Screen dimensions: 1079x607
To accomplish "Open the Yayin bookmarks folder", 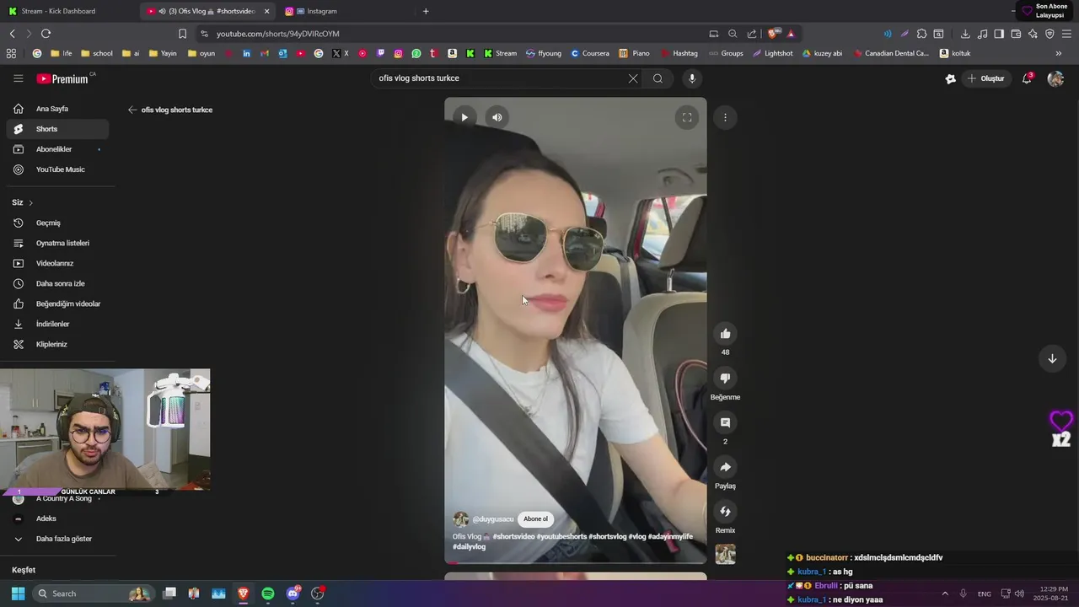I will pyautogui.click(x=163, y=53).
